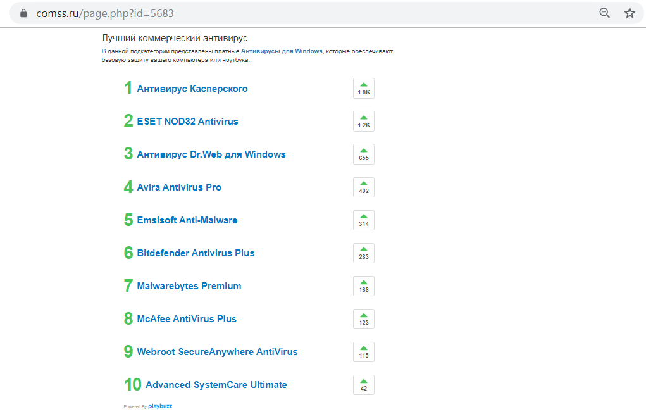Open the Malwarebytes Premium link
Image resolution: width=646 pixels, height=419 pixels.
(189, 286)
